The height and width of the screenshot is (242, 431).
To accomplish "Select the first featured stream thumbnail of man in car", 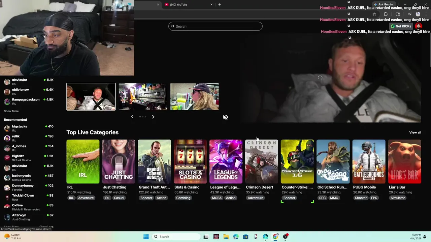I will pyautogui.click(x=91, y=97).
